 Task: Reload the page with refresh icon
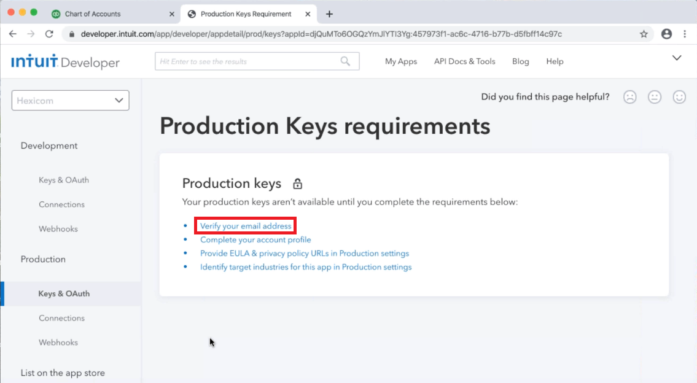click(x=49, y=34)
